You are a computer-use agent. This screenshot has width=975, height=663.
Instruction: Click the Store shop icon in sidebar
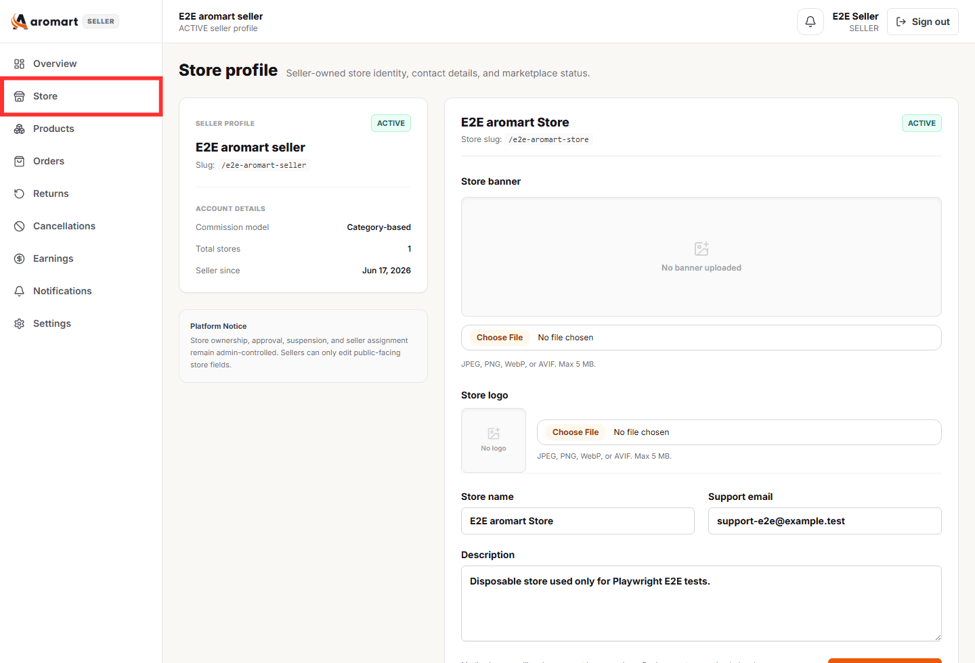click(x=20, y=96)
